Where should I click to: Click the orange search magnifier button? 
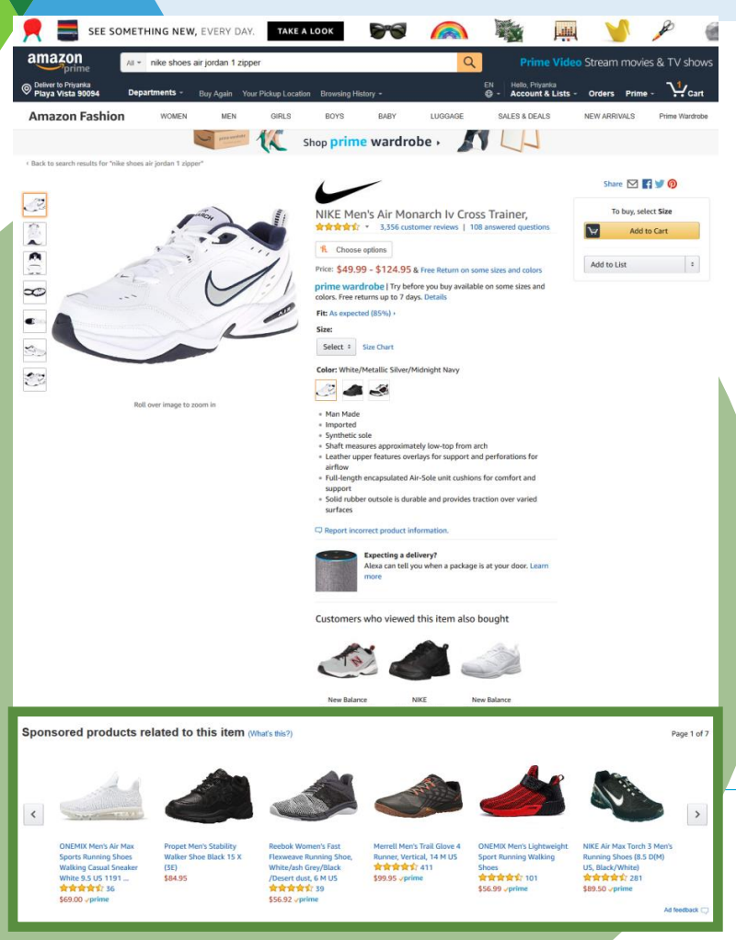coord(469,63)
